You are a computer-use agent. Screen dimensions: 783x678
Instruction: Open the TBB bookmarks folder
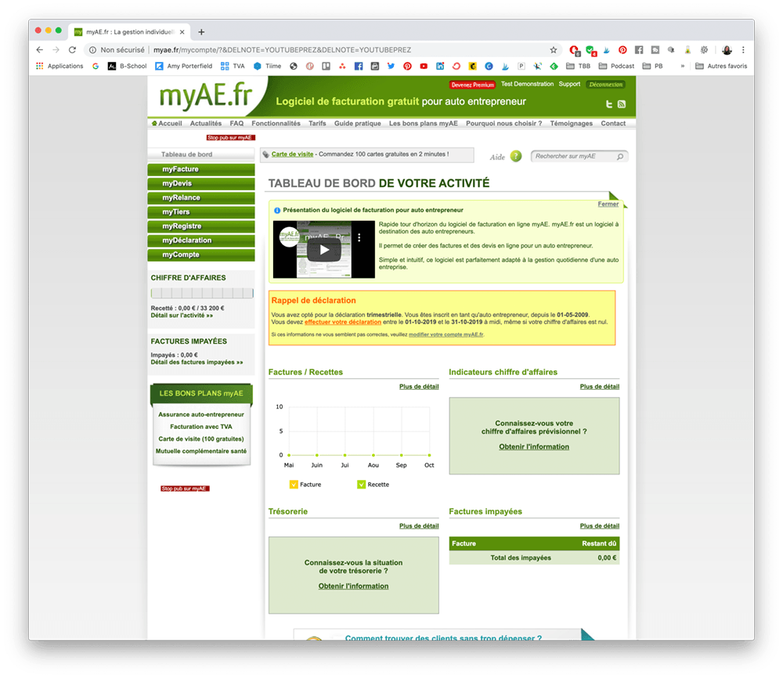[579, 66]
